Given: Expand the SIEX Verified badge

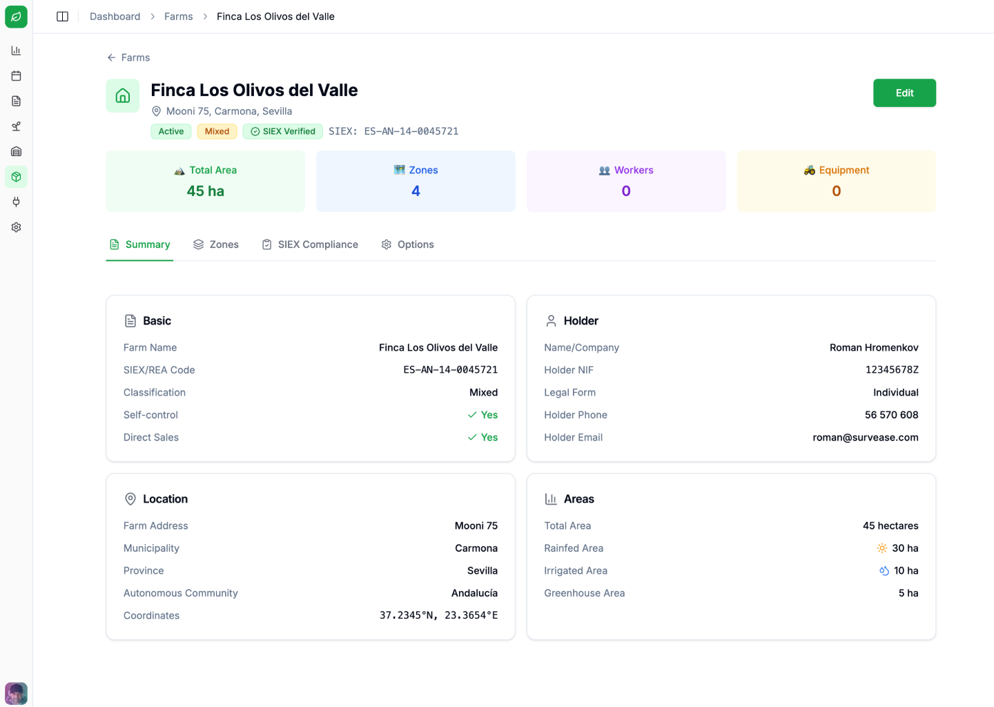Looking at the screenshot, I should [282, 131].
